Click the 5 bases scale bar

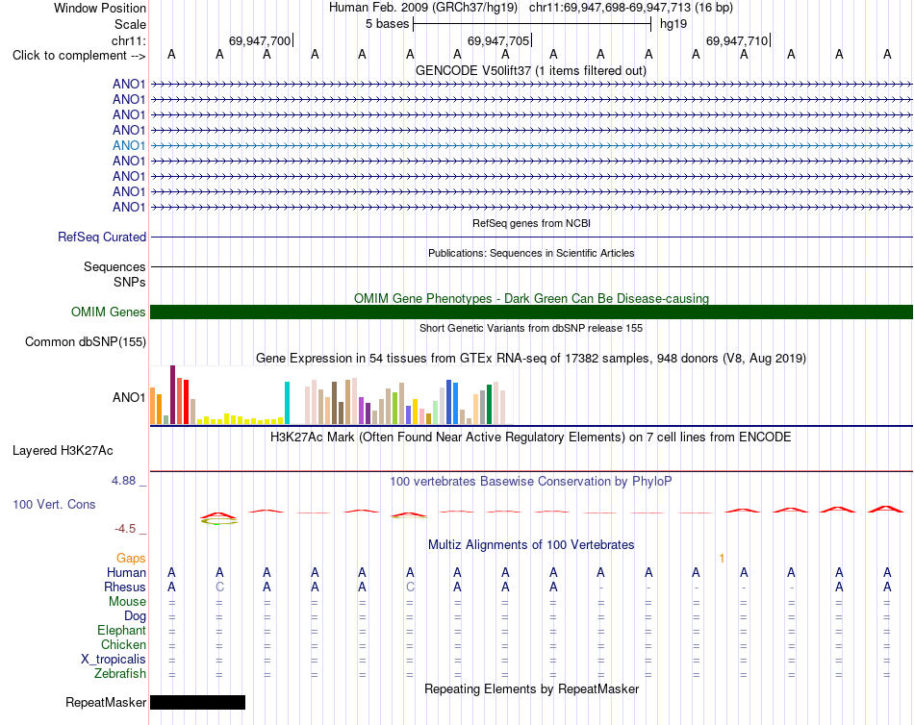coord(532,24)
